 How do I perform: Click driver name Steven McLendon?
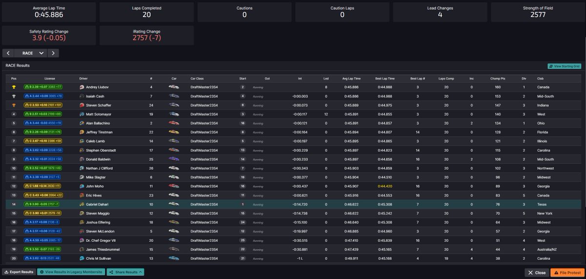click(x=99, y=231)
